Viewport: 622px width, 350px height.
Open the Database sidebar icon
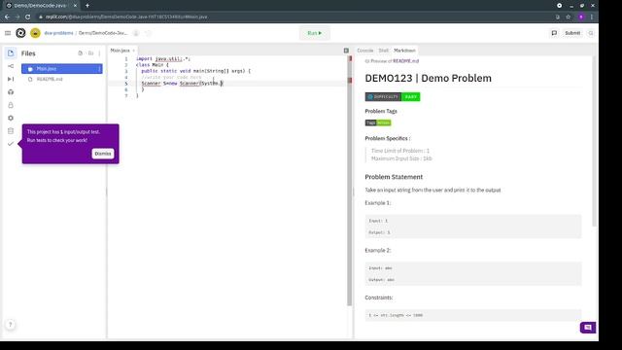point(11,131)
